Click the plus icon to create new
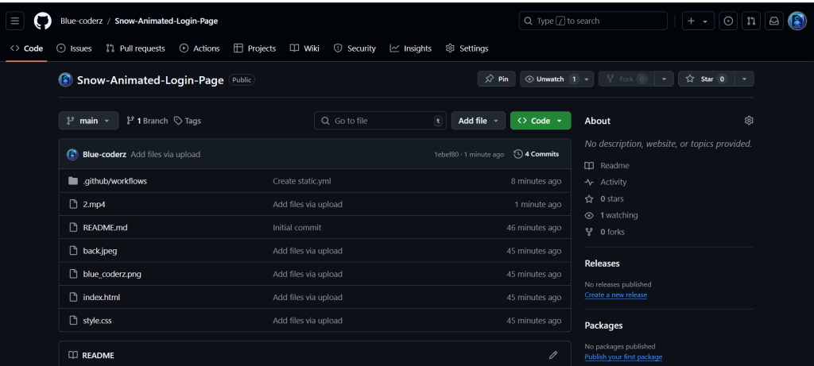The image size is (814, 366). point(691,21)
